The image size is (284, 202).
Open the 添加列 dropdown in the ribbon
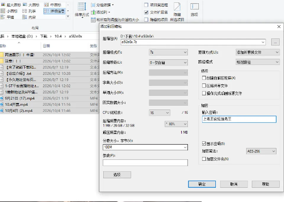[101, 12]
